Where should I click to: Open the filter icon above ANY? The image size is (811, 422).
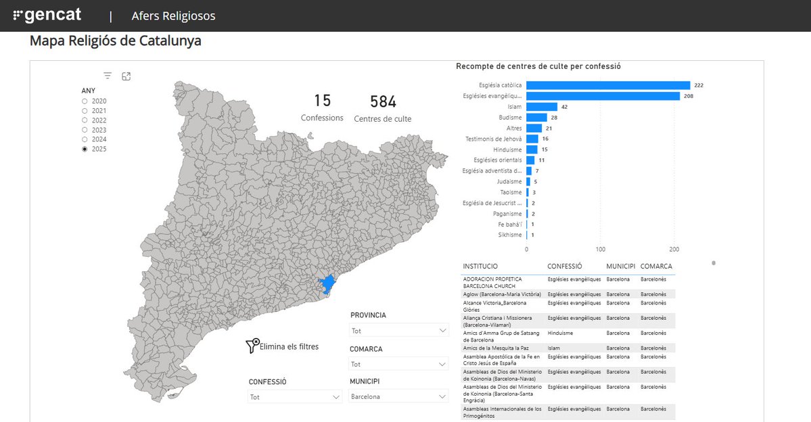(108, 76)
